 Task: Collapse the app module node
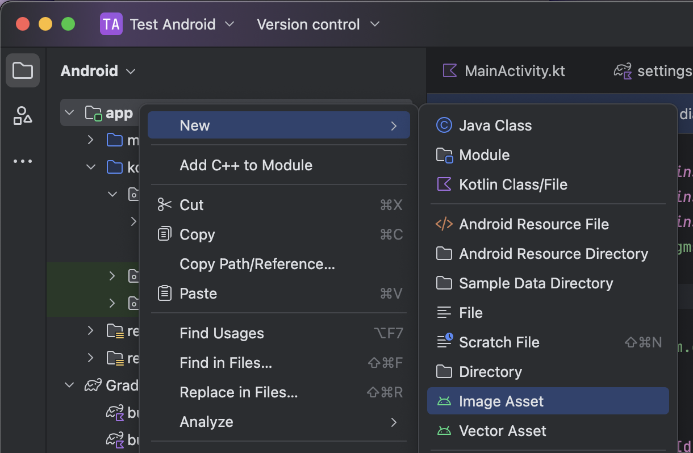click(x=69, y=113)
